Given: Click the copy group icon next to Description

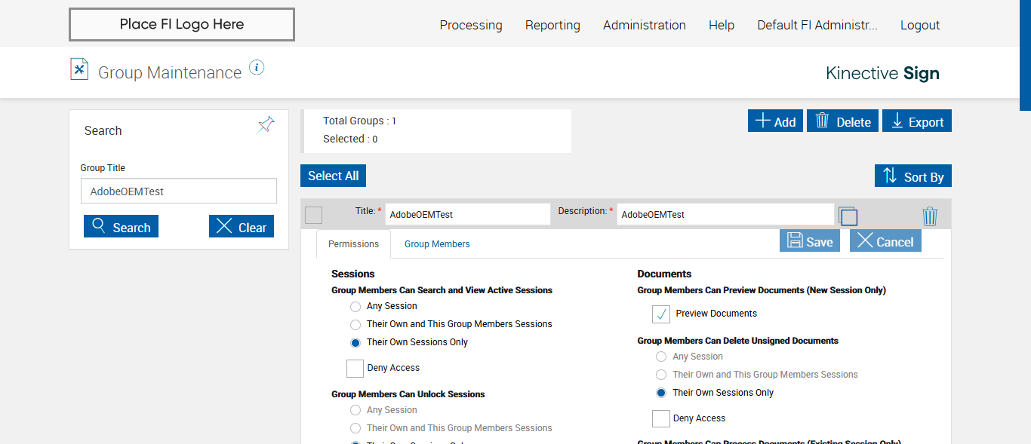Looking at the screenshot, I should (x=848, y=216).
